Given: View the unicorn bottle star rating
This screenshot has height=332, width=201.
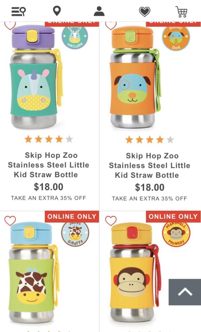Looking at the screenshot, I should coord(49,139).
